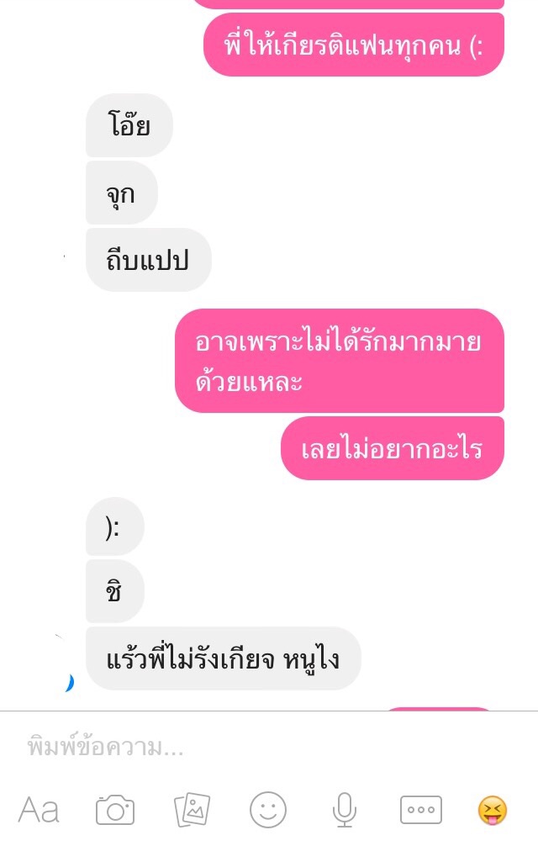Click the blue read-status indicator beside last message
The image size is (538, 846).
(x=69, y=683)
